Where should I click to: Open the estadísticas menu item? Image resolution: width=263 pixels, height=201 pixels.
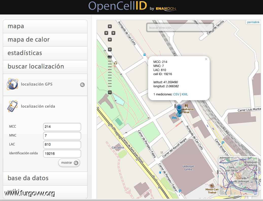(x=45, y=53)
